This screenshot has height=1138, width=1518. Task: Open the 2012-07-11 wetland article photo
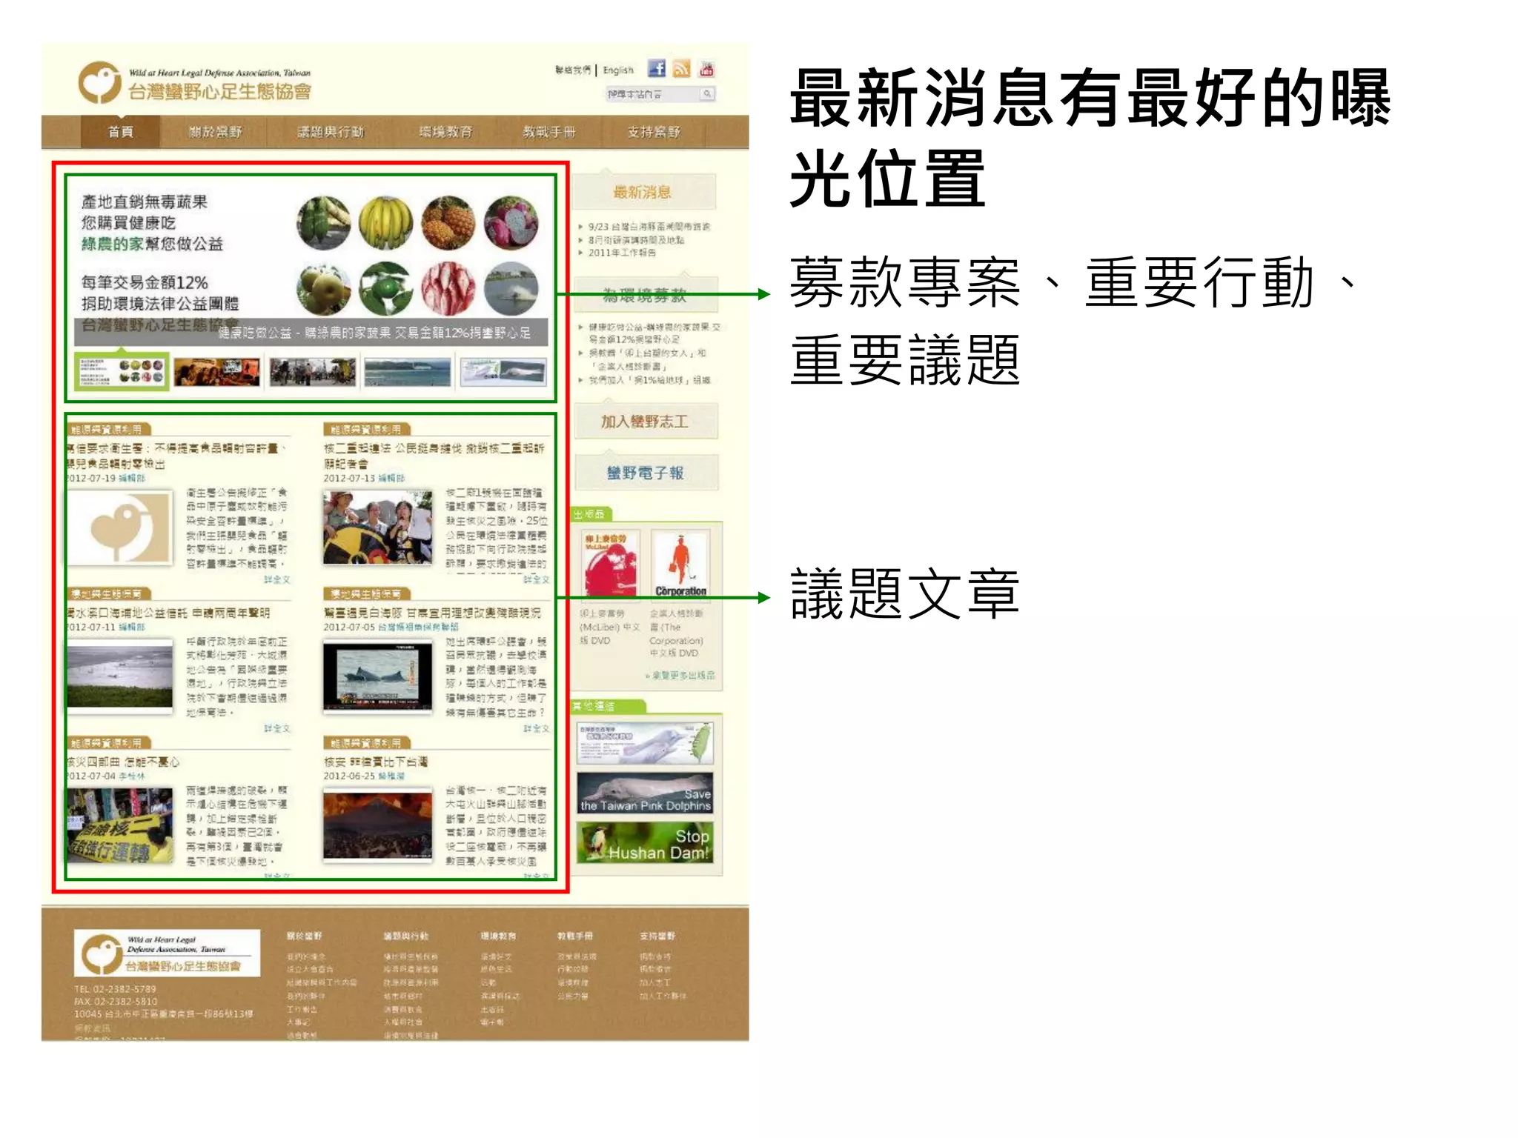pyautogui.click(x=120, y=676)
